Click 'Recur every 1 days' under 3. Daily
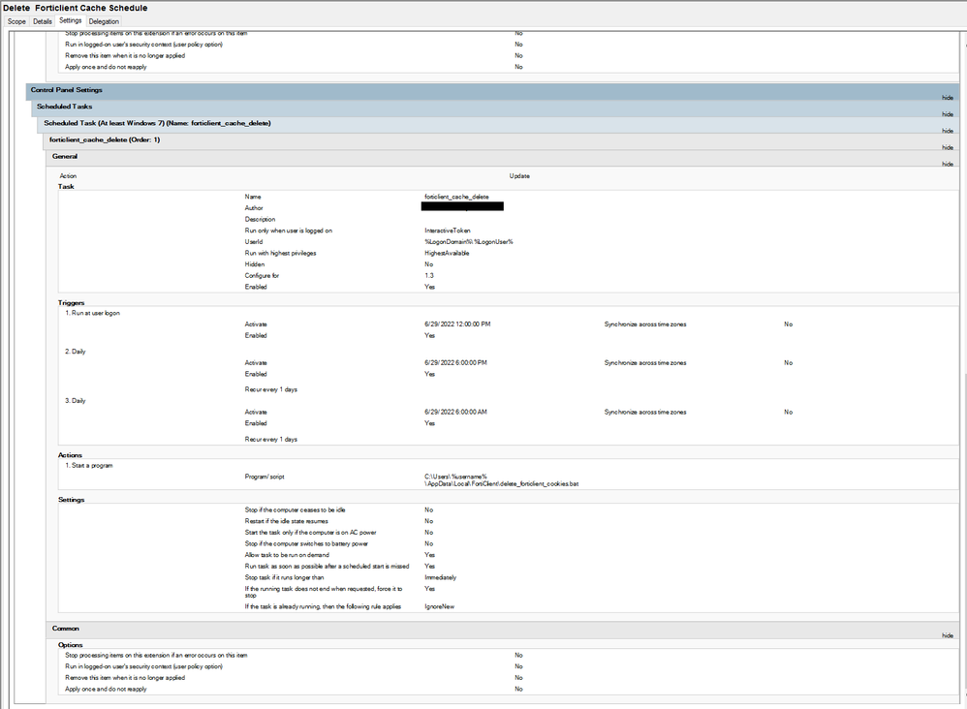This screenshot has height=709, width=967. click(270, 440)
